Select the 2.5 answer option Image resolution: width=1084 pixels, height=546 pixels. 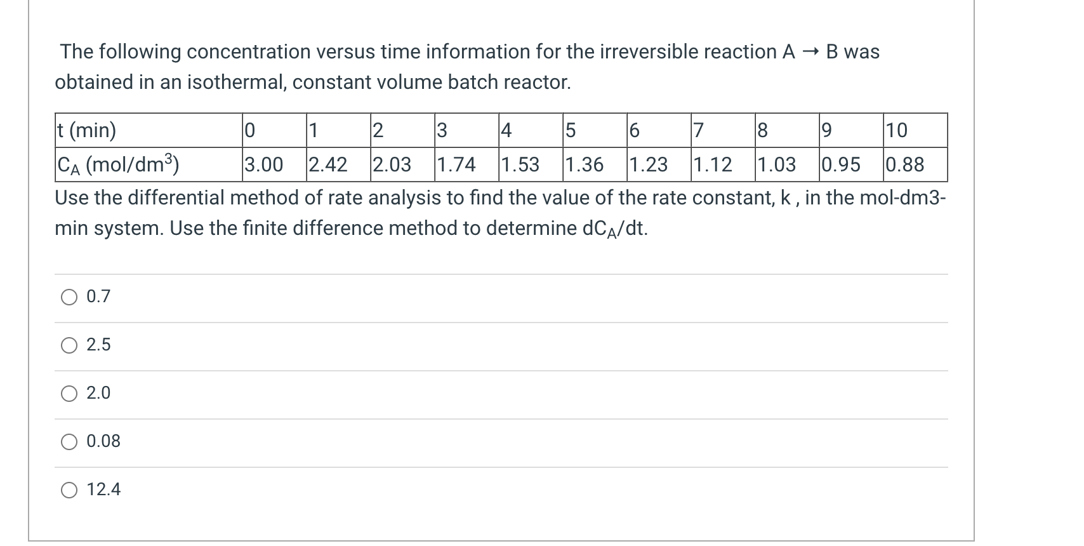click(70, 345)
